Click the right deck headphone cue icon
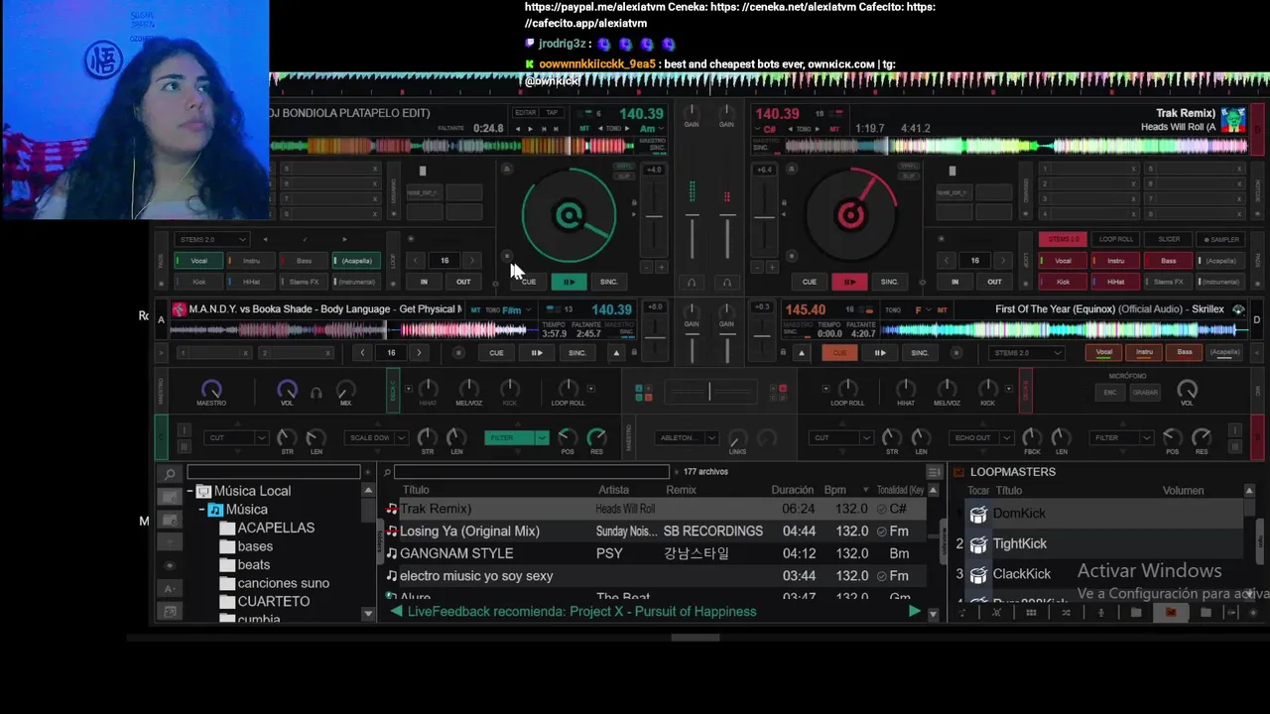Viewport: 1270px width, 714px height. tap(726, 283)
